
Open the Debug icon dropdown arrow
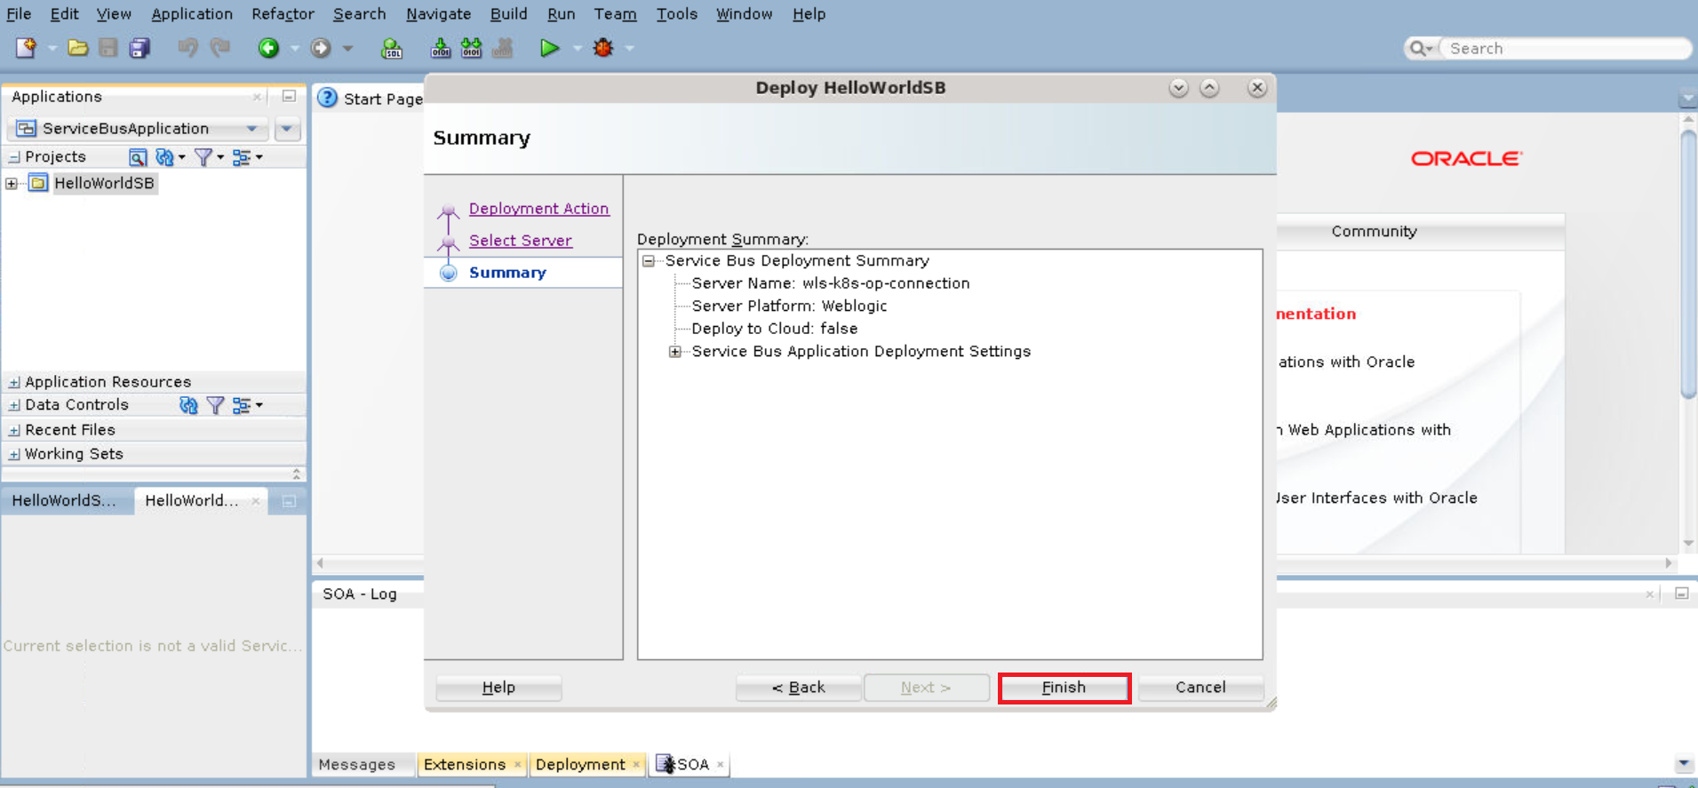pyautogui.click(x=629, y=48)
